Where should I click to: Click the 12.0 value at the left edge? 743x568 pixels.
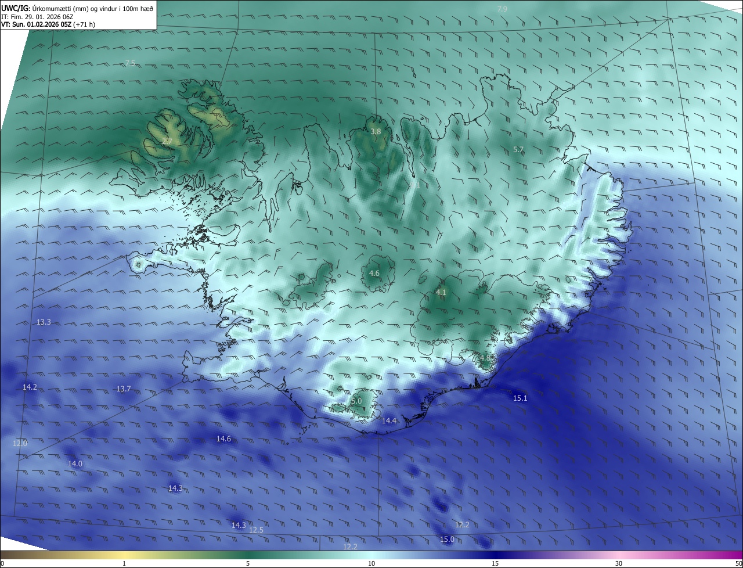20,443
